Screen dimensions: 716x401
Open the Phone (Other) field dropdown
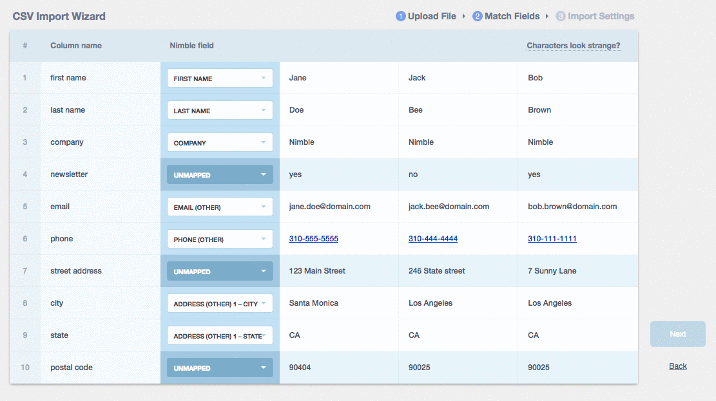pyautogui.click(x=220, y=239)
